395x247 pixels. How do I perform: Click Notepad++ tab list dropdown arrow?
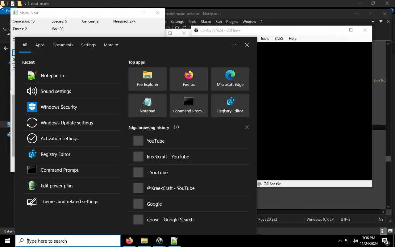[x=381, y=22]
